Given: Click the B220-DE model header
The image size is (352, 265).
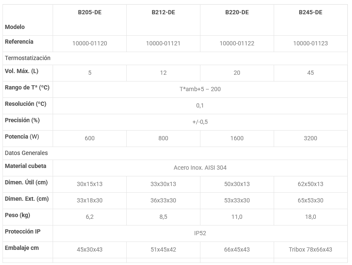Looking at the screenshot, I should 237,12.
